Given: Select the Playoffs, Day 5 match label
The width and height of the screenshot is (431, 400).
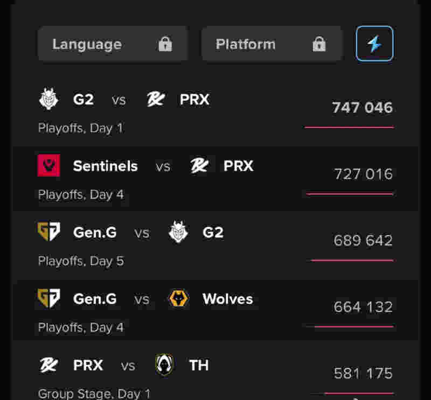Looking at the screenshot, I should click(x=81, y=261).
